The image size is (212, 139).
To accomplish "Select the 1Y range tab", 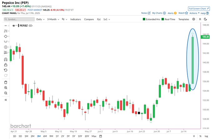I will click(x=57, y=136).
